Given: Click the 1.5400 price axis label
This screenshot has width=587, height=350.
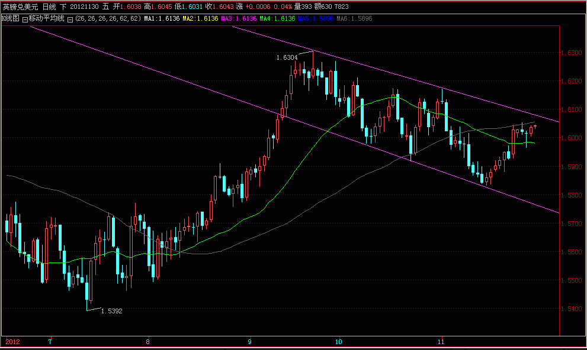Looking at the screenshot, I should point(571,309).
